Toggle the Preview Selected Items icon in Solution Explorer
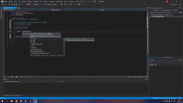 pos(177,10)
